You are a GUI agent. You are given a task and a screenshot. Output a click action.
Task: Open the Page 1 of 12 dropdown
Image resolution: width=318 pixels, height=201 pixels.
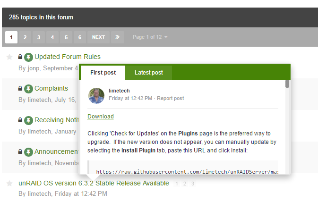click(x=150, y=37)
